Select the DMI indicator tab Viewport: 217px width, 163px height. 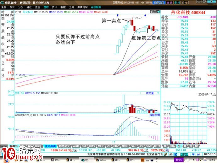point(84,146)
